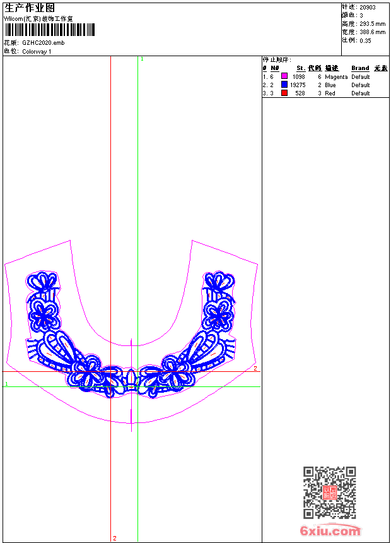This screenshot has height=543, width=391.
Task: Select the color count value 3 in header
Action: (x=361, y=16)
